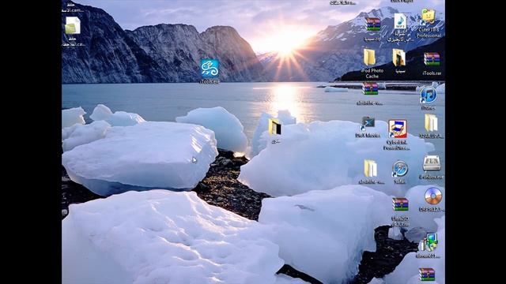The height and width of the screenshot is (284, 506).
Task: Select the folder icon with black cover on the ice
Action: tap(274, 127)
